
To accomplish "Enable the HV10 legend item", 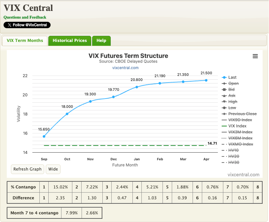I will point(230,150).
